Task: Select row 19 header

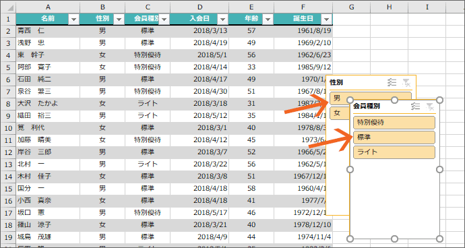Action: (8, 237)
